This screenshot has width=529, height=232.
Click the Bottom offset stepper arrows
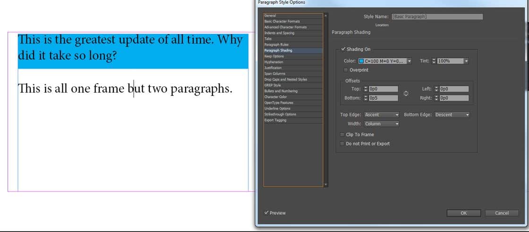(366, 98)
